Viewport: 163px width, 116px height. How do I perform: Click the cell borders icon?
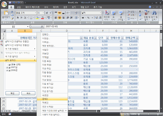(31, 18)
